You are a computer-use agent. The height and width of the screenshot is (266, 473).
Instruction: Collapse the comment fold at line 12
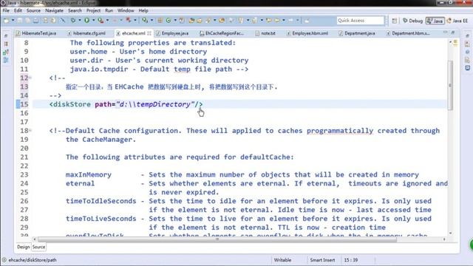click(x=30, y=78)
